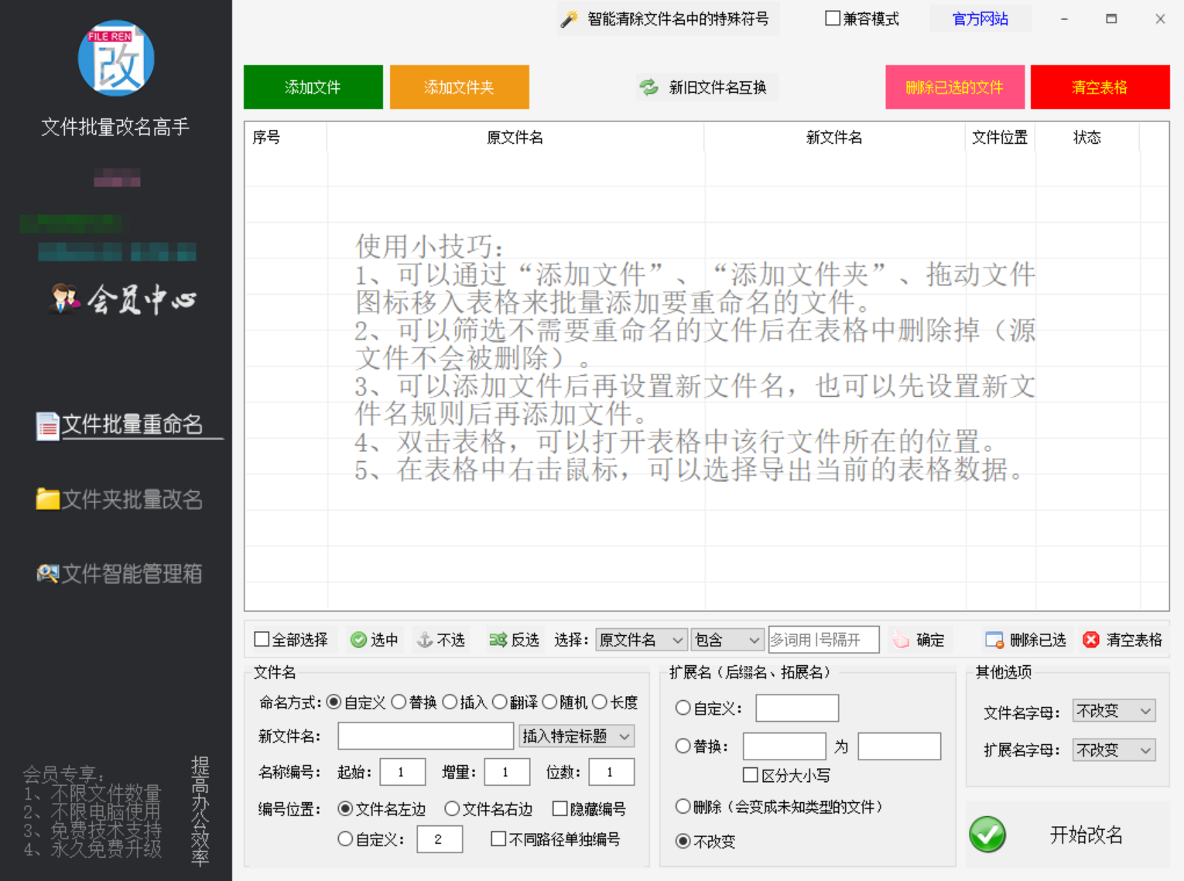Open the 原文件名 selection dropdown

[640, 640]
